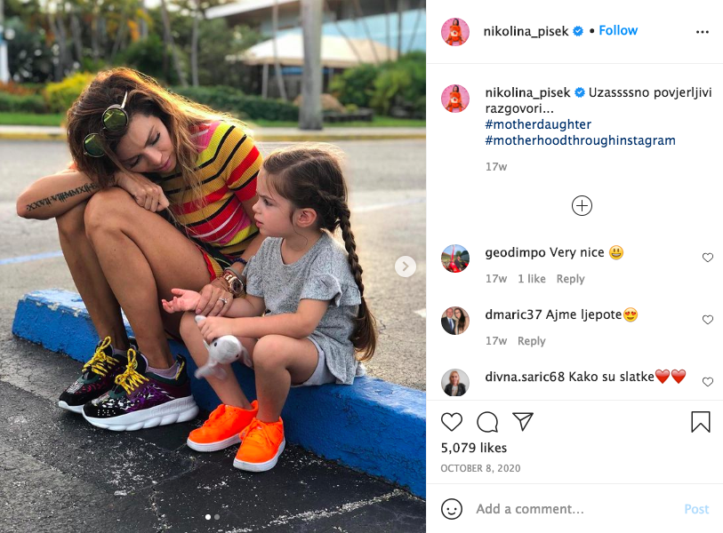
Task: Open comment bubble icon below photo
Action: click(487, 422)
